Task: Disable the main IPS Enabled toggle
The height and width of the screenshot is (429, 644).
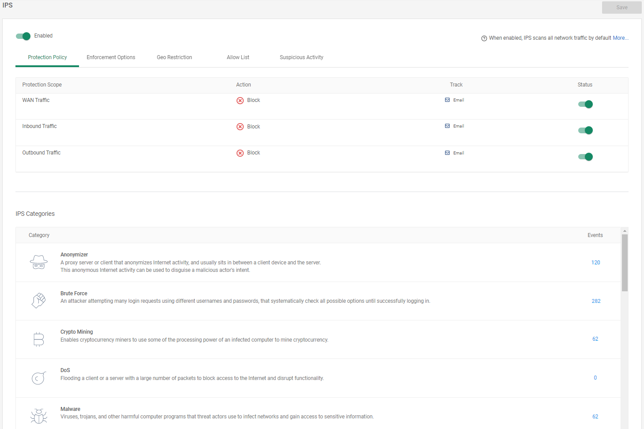Action: coord(23,36)
